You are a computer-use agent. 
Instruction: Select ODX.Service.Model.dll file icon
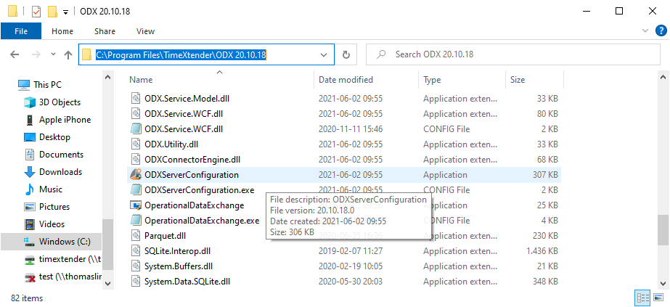[136, 99]
